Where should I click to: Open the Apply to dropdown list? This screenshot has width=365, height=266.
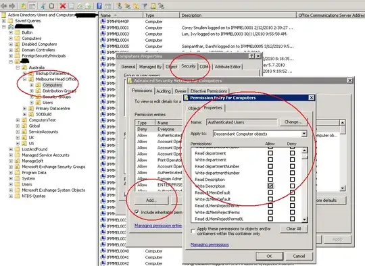303,134
